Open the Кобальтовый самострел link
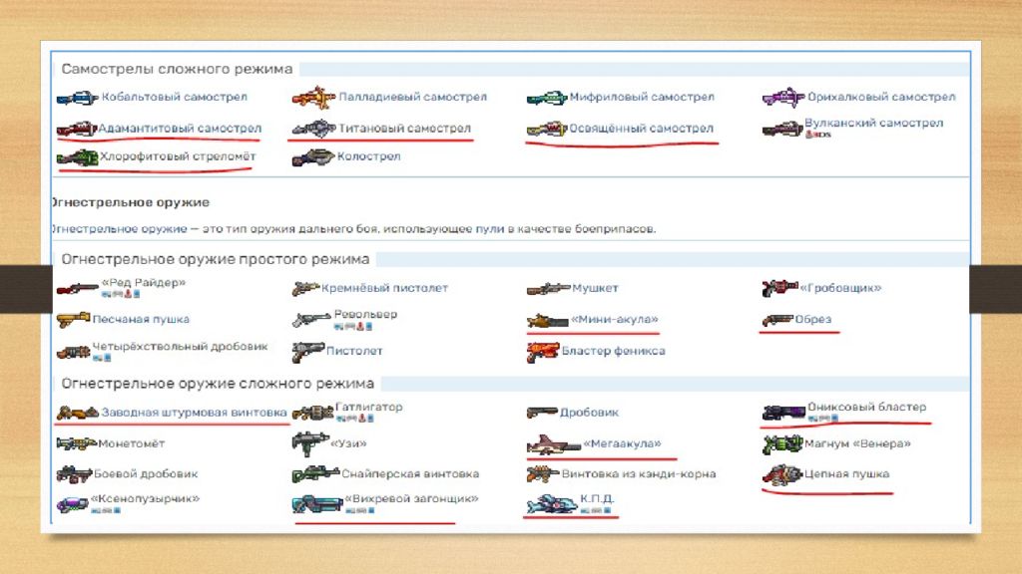1022x574 pixels. pyautogui.click(x=174, y=97)
